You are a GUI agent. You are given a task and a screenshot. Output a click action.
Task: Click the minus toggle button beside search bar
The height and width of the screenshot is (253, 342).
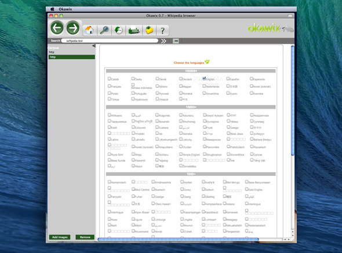click(176, 41)
